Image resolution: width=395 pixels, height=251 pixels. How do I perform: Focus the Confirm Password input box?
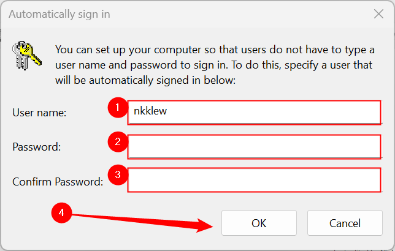[255, 181]
